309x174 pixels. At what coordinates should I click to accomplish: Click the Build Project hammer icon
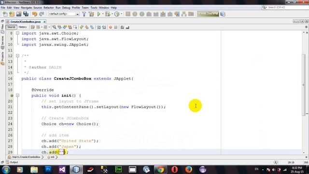[84, 14]
